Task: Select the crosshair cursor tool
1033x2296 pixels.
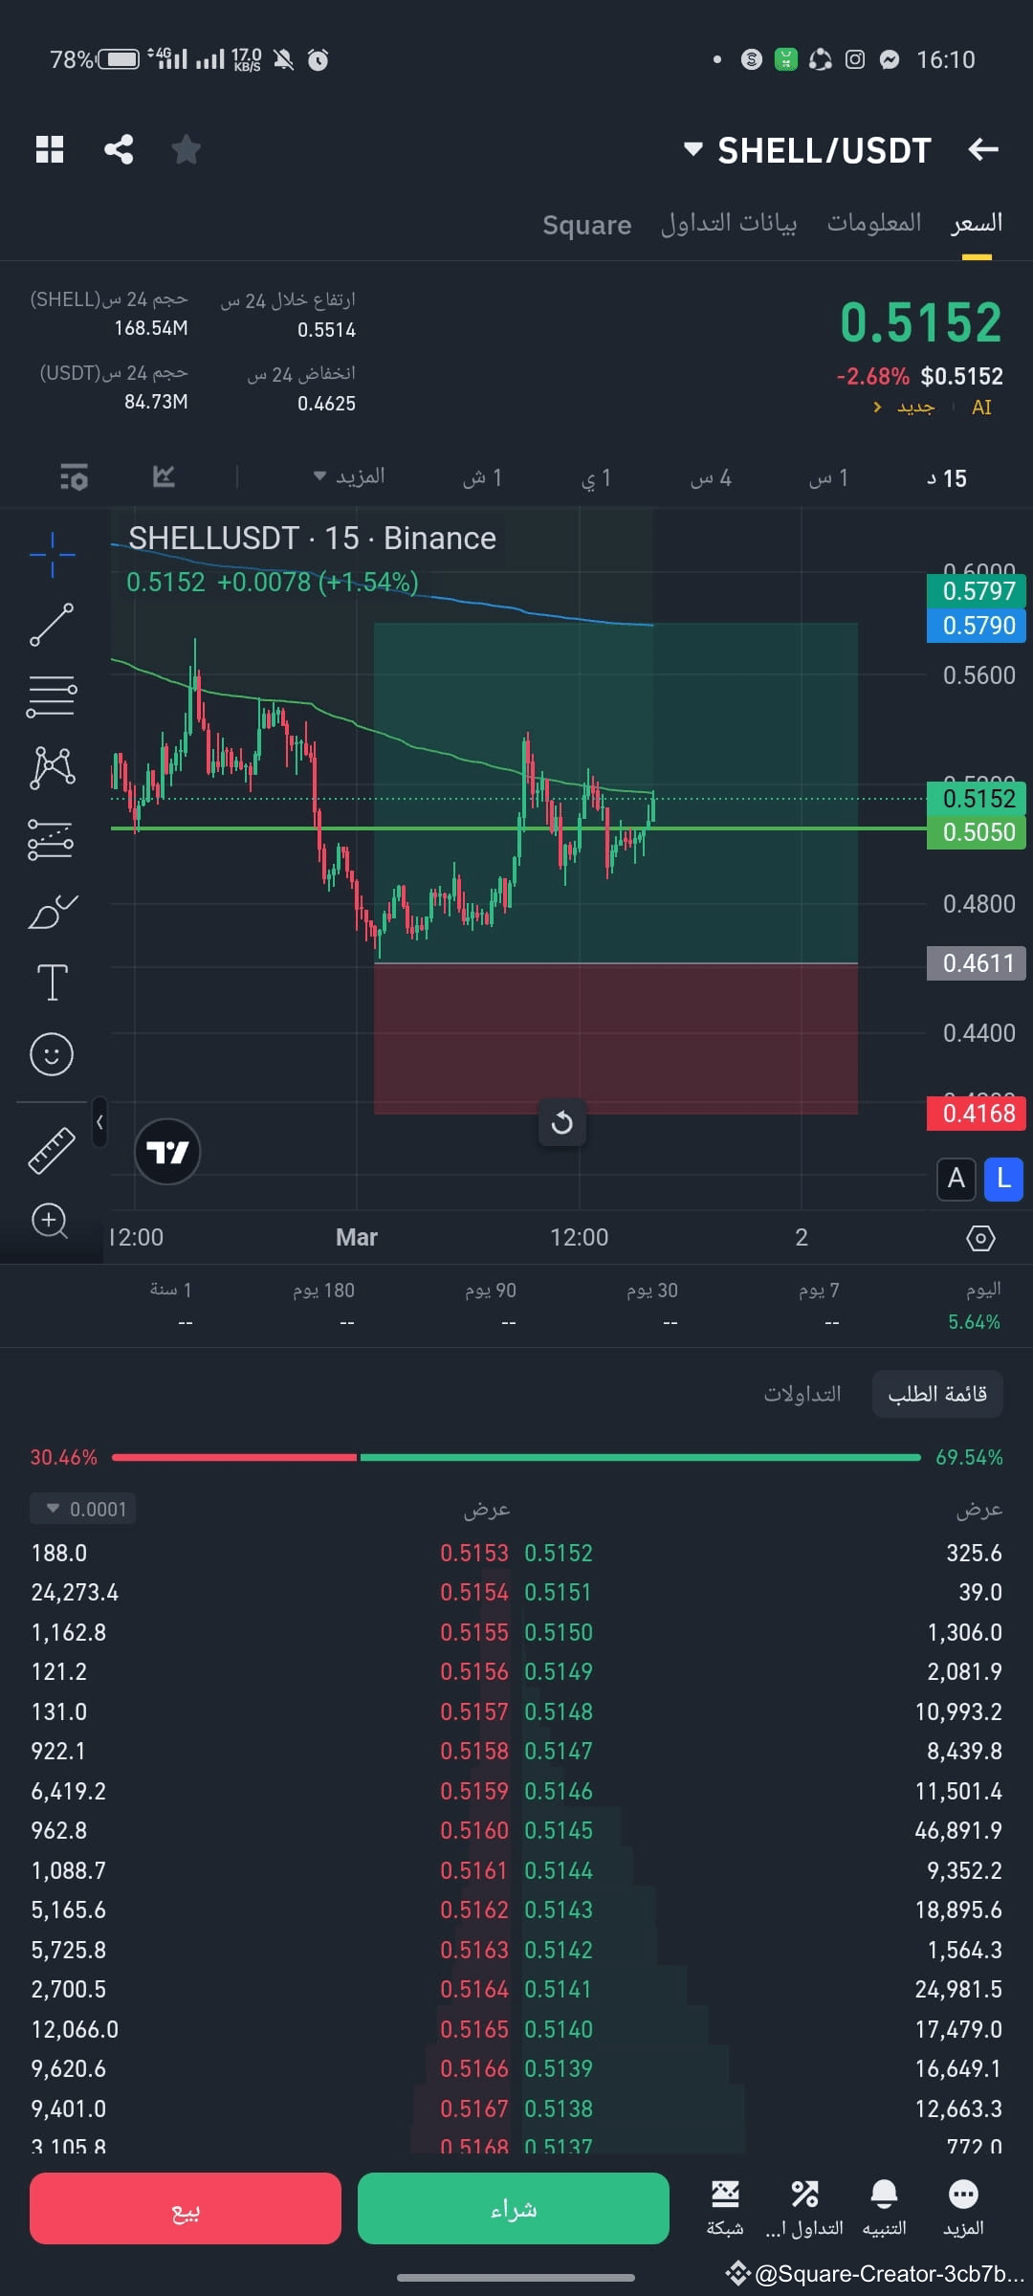Action: pos(52,554)
